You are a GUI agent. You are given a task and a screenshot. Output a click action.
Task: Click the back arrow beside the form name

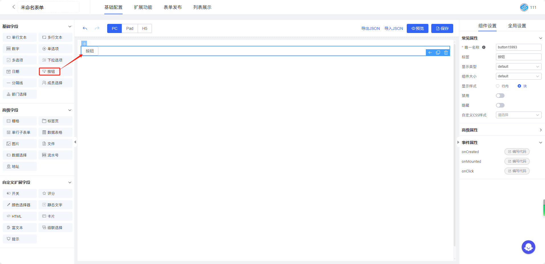(x=13, y=7)
